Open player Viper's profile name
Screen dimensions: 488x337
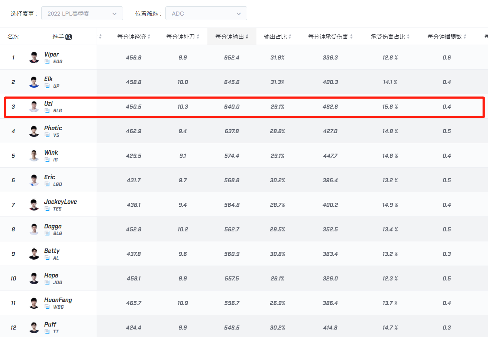click(52, 54)
